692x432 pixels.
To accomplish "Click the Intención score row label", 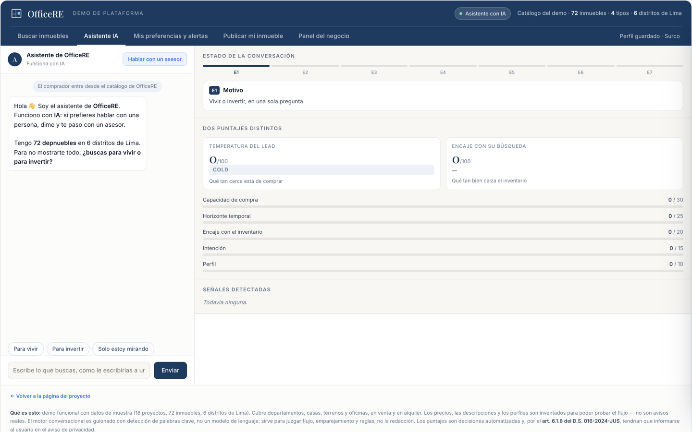I will click(x=214, y=248).
